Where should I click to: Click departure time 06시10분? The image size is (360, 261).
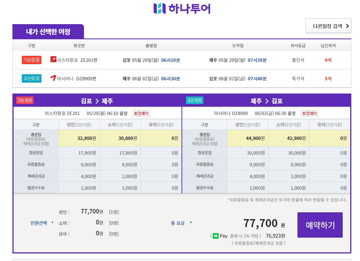(171, 60)
